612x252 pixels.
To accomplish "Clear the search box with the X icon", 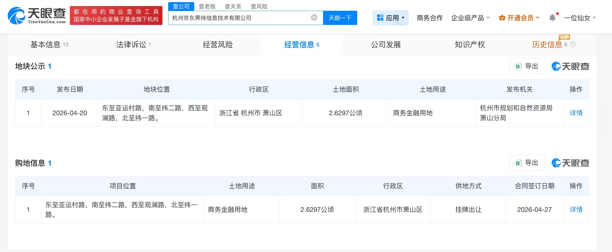I will 314,18.
